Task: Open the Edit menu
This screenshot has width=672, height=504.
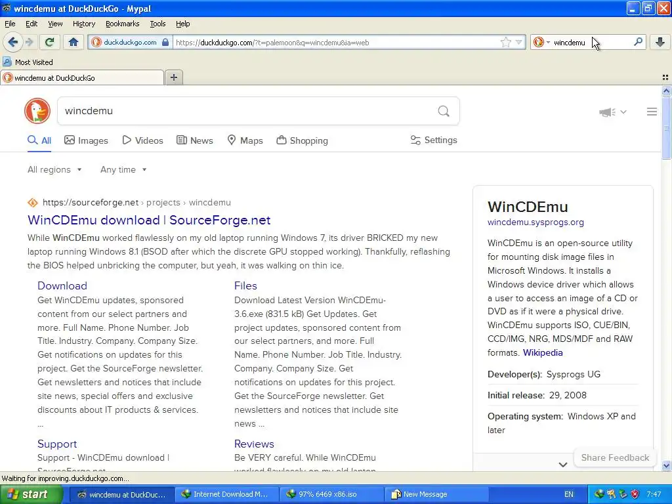Action: (31, 24)
